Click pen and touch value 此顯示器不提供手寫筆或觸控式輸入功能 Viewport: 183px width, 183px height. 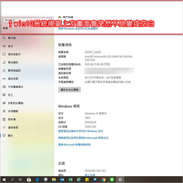[108, 82]
